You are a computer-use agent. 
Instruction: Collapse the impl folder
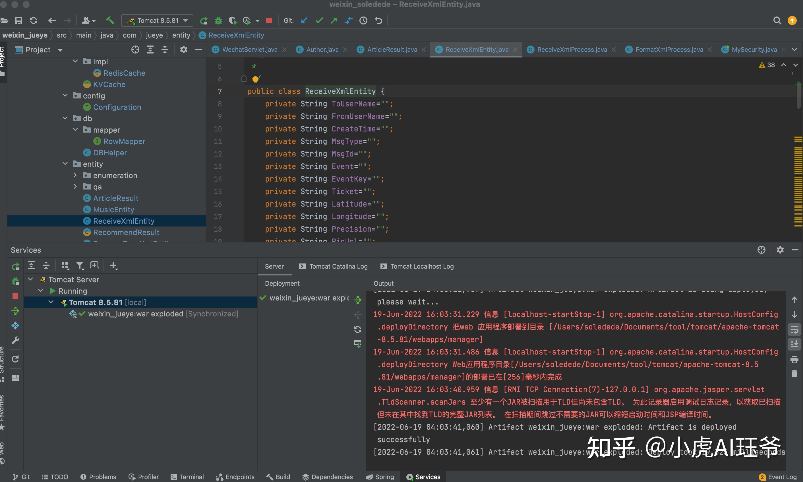click(x=75, y=61)
